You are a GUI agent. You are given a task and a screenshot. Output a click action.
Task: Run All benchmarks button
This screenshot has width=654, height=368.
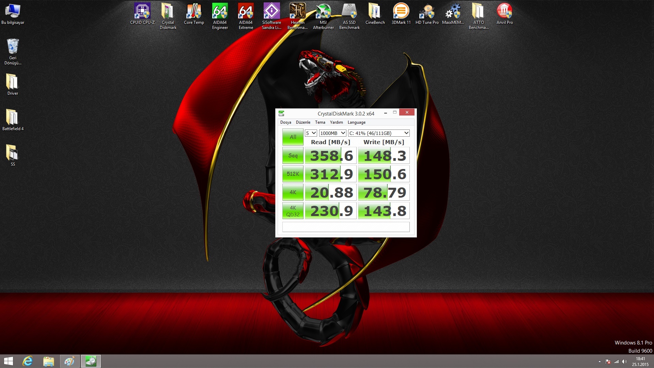coord(293,137)
